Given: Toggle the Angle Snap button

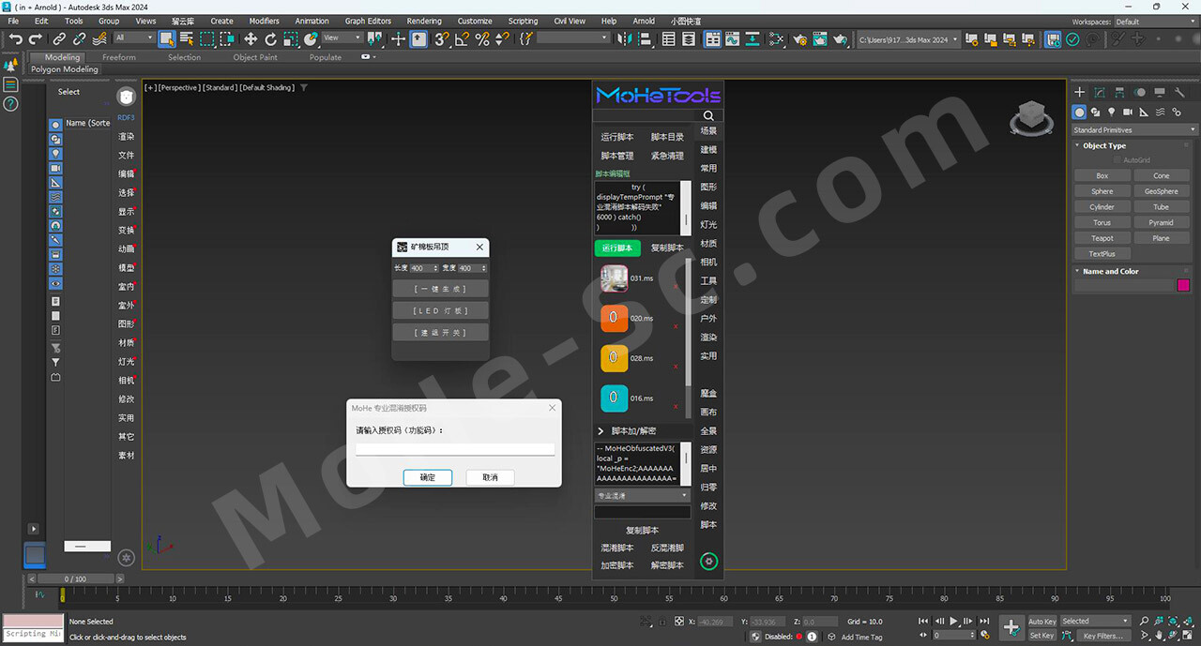Looking at the screenshot, I should (462, 39).
